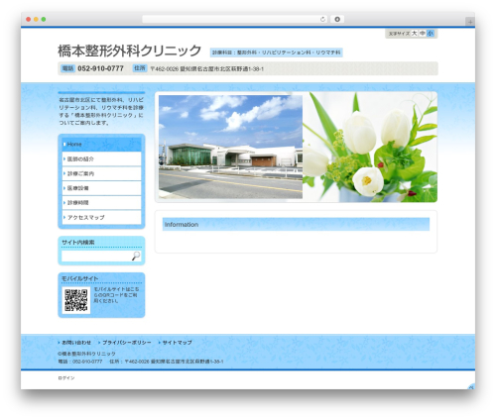
Task: Click the page-top arrow icon at the bottom corner
Action: (x=471, y=386)
